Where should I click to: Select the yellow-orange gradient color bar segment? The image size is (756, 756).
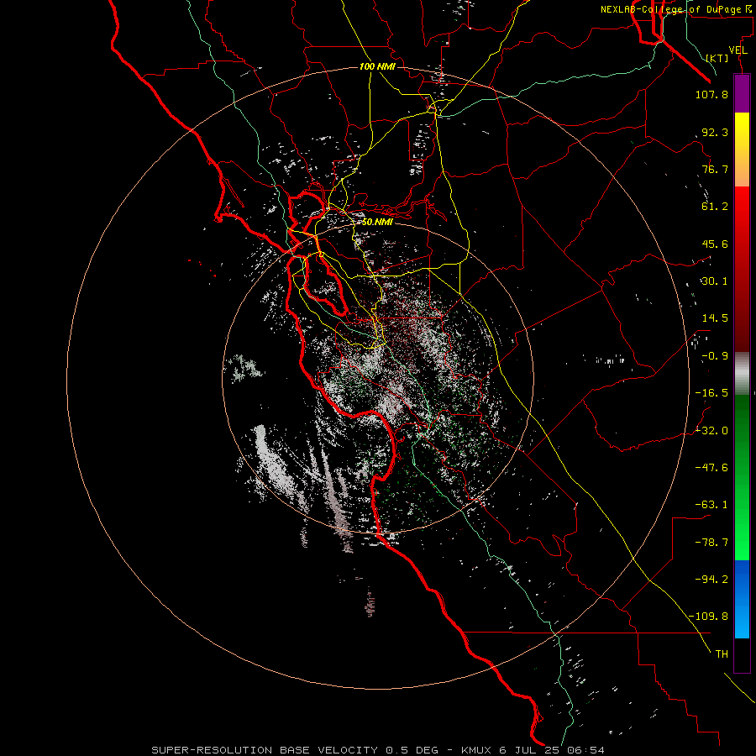click(x=742, y=150)
